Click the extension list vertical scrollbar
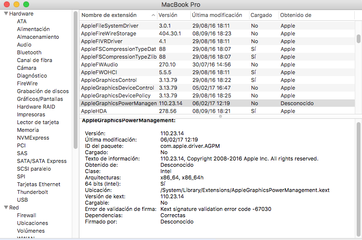The image size is (362, 240). click(x=359, y=39)
